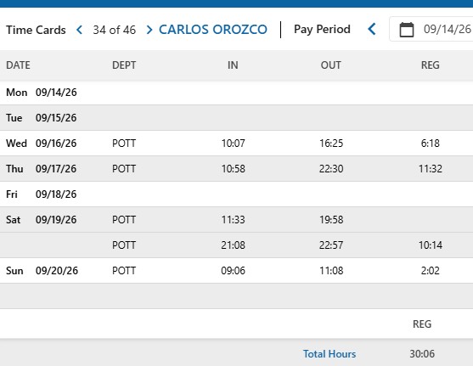Sort by DEPT column header
473x366 pixels.
(124, 65)
